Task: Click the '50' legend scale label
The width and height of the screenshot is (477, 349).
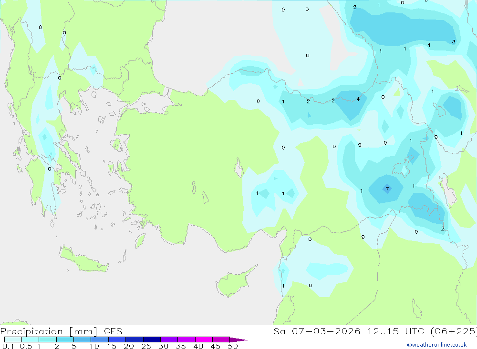Action: point(233,346)
